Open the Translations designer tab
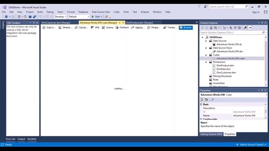Image resolution: width=269 pixels, height=151 pixels. tap(170, 27)
